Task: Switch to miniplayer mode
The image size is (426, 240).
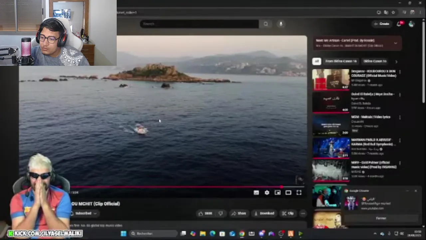Action: pyautogui.click(x=278, y=193)
